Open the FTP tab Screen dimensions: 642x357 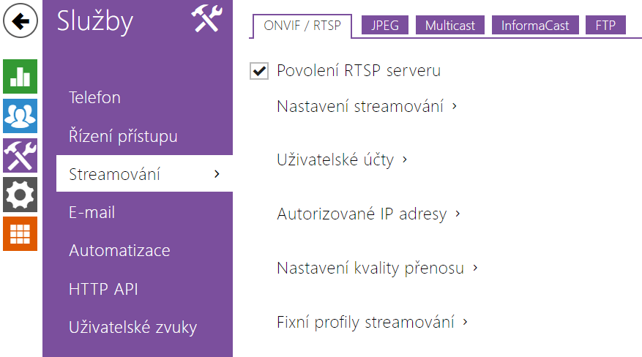[x=605, y=26]
